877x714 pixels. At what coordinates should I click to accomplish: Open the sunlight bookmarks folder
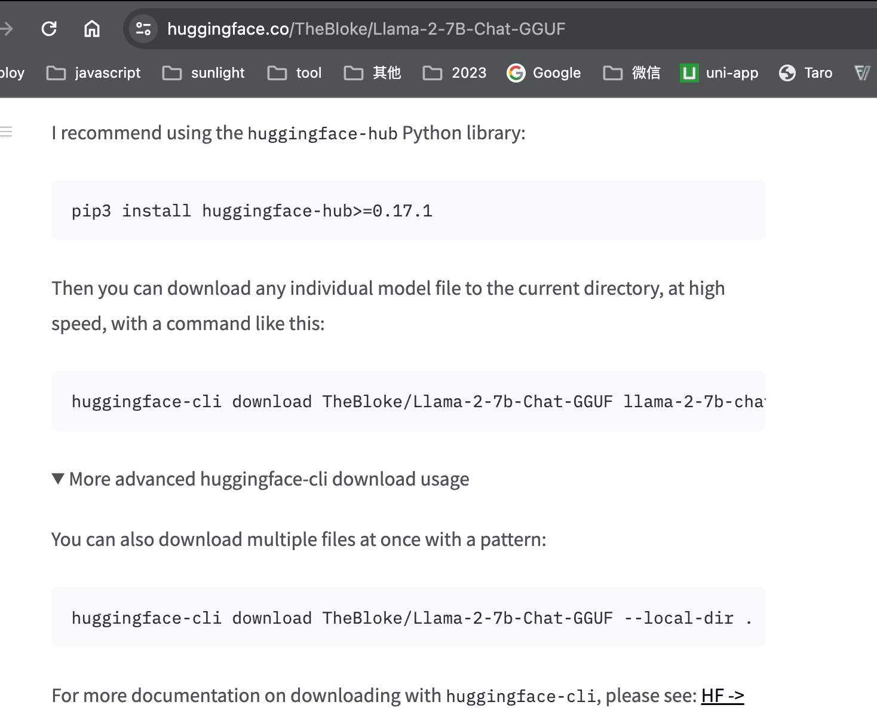click(x=204, y=72)
